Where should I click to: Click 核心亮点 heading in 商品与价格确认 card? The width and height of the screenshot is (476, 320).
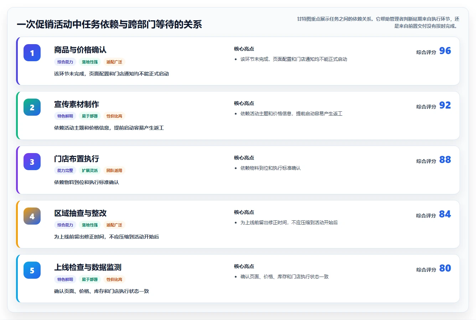[244, 49]
